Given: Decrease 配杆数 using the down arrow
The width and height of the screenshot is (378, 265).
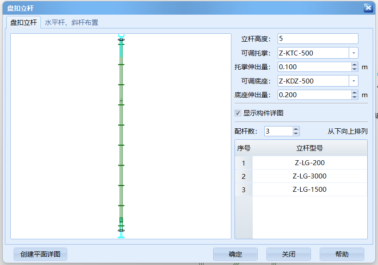Looking at the screenshot, I should (295, 134).
